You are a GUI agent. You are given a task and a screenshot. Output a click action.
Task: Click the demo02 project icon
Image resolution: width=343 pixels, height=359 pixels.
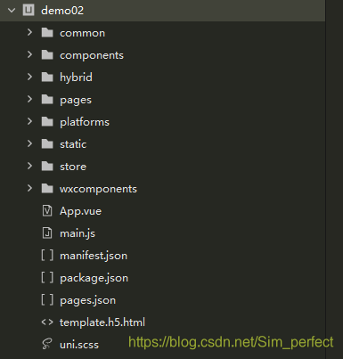point(29,10)
